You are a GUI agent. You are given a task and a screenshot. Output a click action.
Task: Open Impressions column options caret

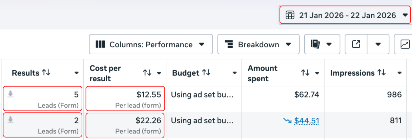(x=399, y=73)
